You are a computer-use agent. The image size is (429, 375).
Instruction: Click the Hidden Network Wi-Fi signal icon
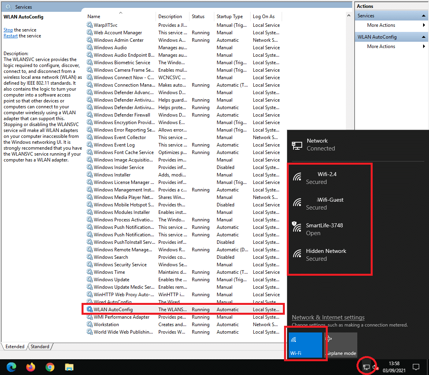pos(297,254)
